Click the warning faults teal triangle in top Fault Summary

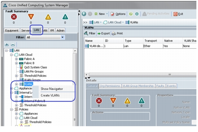[x=65, y=17]
